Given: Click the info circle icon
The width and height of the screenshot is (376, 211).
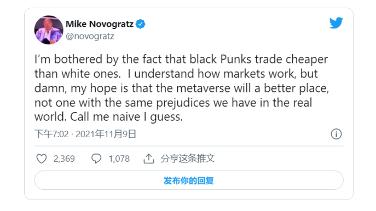Looking at the screenshot, I should (x=336, y=134).
